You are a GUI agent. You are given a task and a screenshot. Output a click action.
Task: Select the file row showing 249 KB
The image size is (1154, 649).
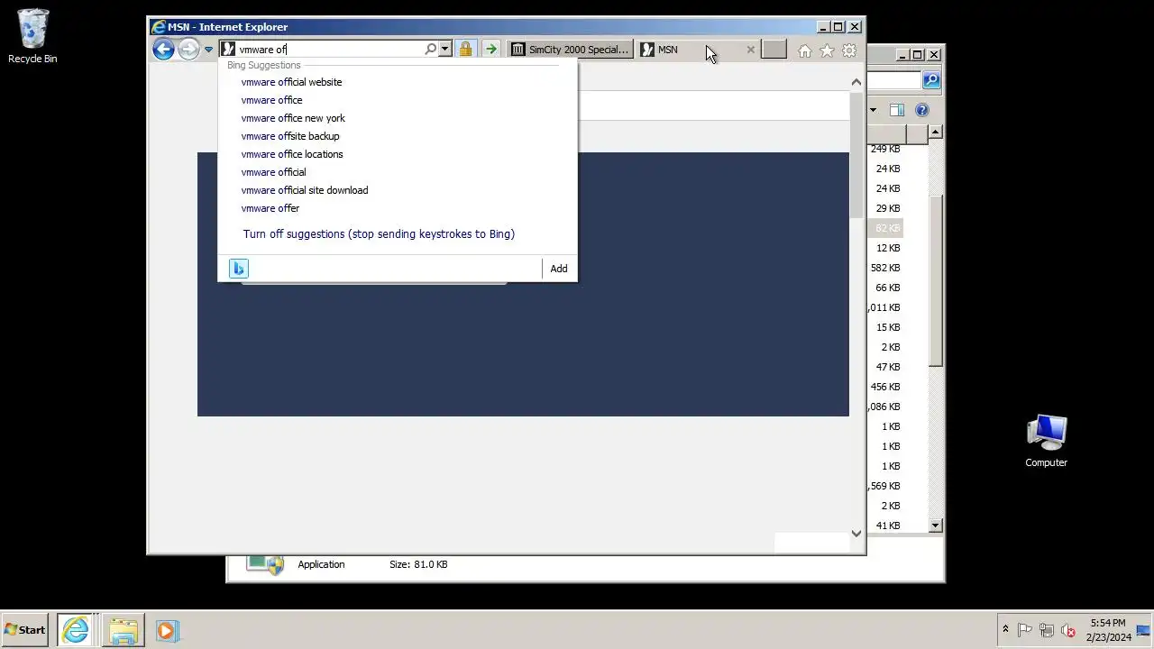click(x=884, y=149)
